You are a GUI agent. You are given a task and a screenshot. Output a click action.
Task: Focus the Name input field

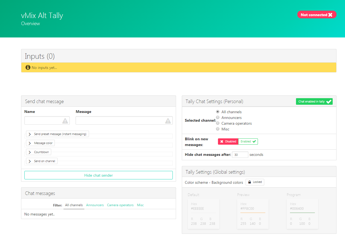(x=47, y=121)
